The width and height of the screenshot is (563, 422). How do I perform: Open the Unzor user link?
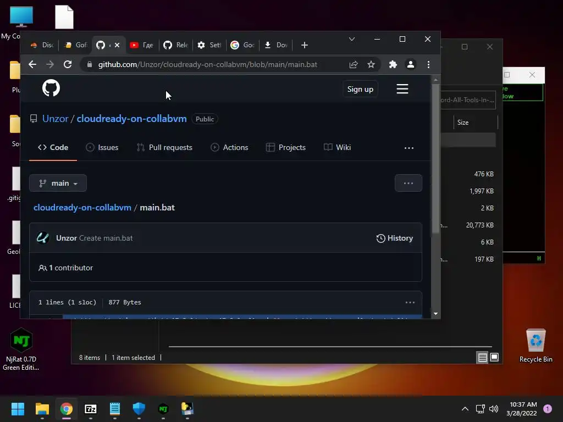(56, 119)
